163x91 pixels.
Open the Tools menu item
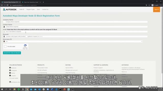(x=38, y=9)
